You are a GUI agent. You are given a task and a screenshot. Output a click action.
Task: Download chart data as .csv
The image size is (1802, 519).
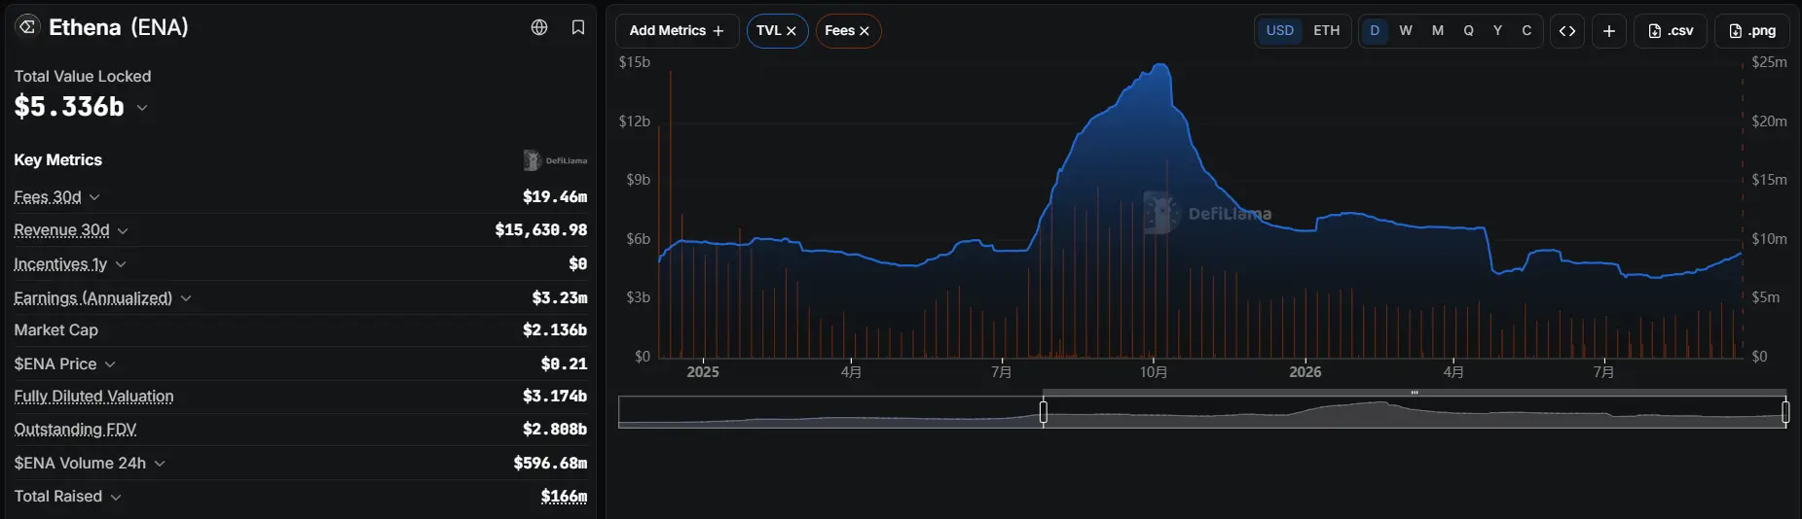[x=1671, y=31]
